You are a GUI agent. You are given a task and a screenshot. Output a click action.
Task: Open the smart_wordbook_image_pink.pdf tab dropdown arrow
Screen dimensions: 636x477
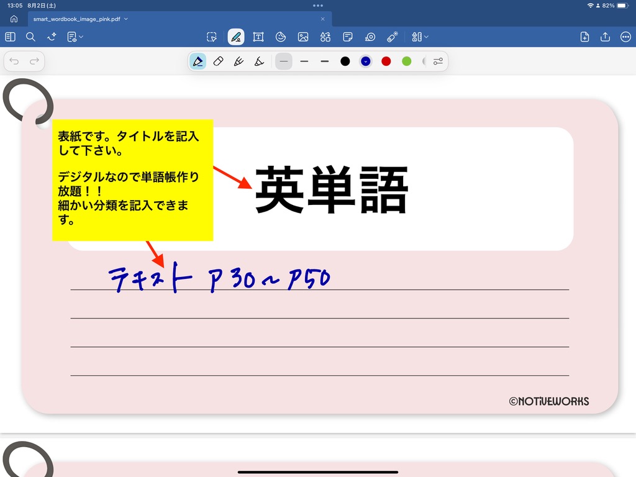click(x=126, y=19)
